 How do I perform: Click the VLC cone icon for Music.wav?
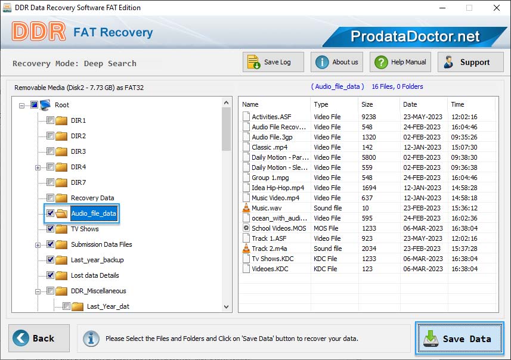tap(246, 208)
